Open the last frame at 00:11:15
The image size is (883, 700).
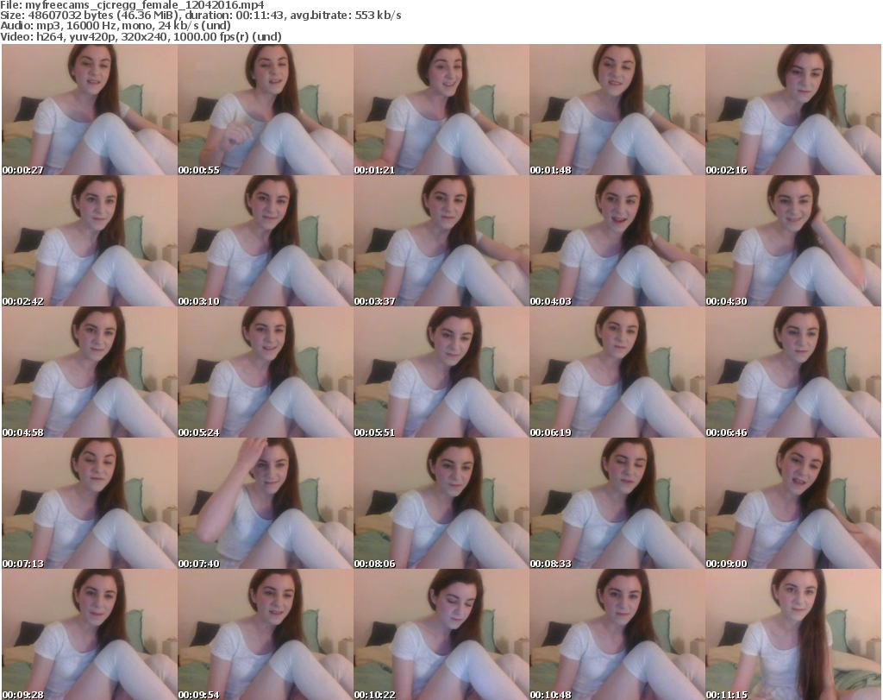(x=793, y=634)
